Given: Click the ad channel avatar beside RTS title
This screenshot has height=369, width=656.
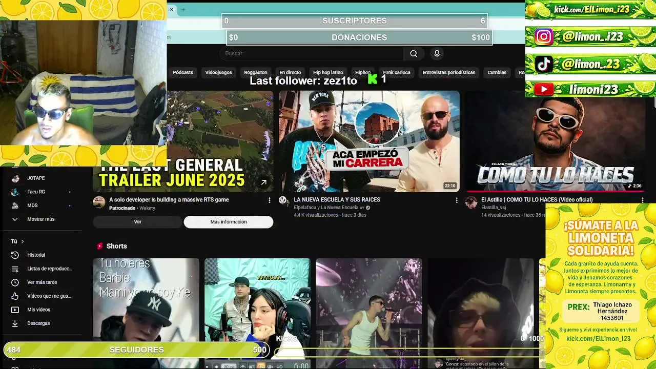Looking at the screenshot, I should tap(99, 202).
